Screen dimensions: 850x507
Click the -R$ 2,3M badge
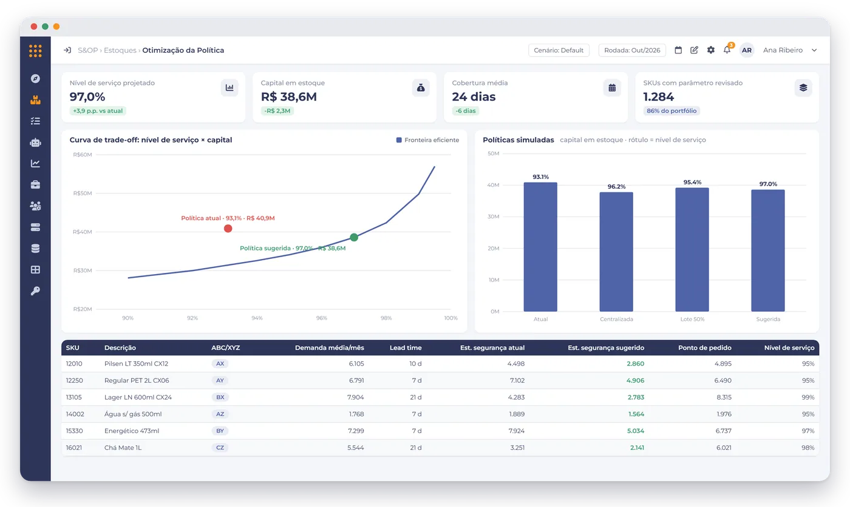277,111
